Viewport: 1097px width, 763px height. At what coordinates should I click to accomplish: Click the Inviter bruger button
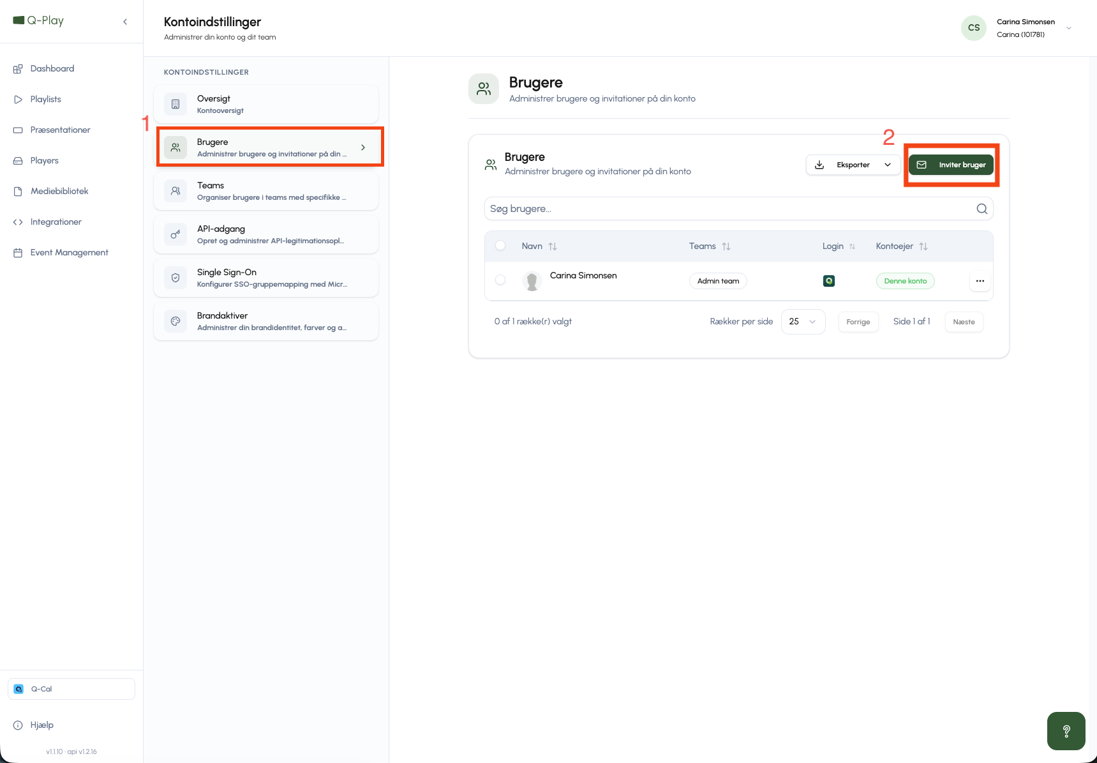951,165
